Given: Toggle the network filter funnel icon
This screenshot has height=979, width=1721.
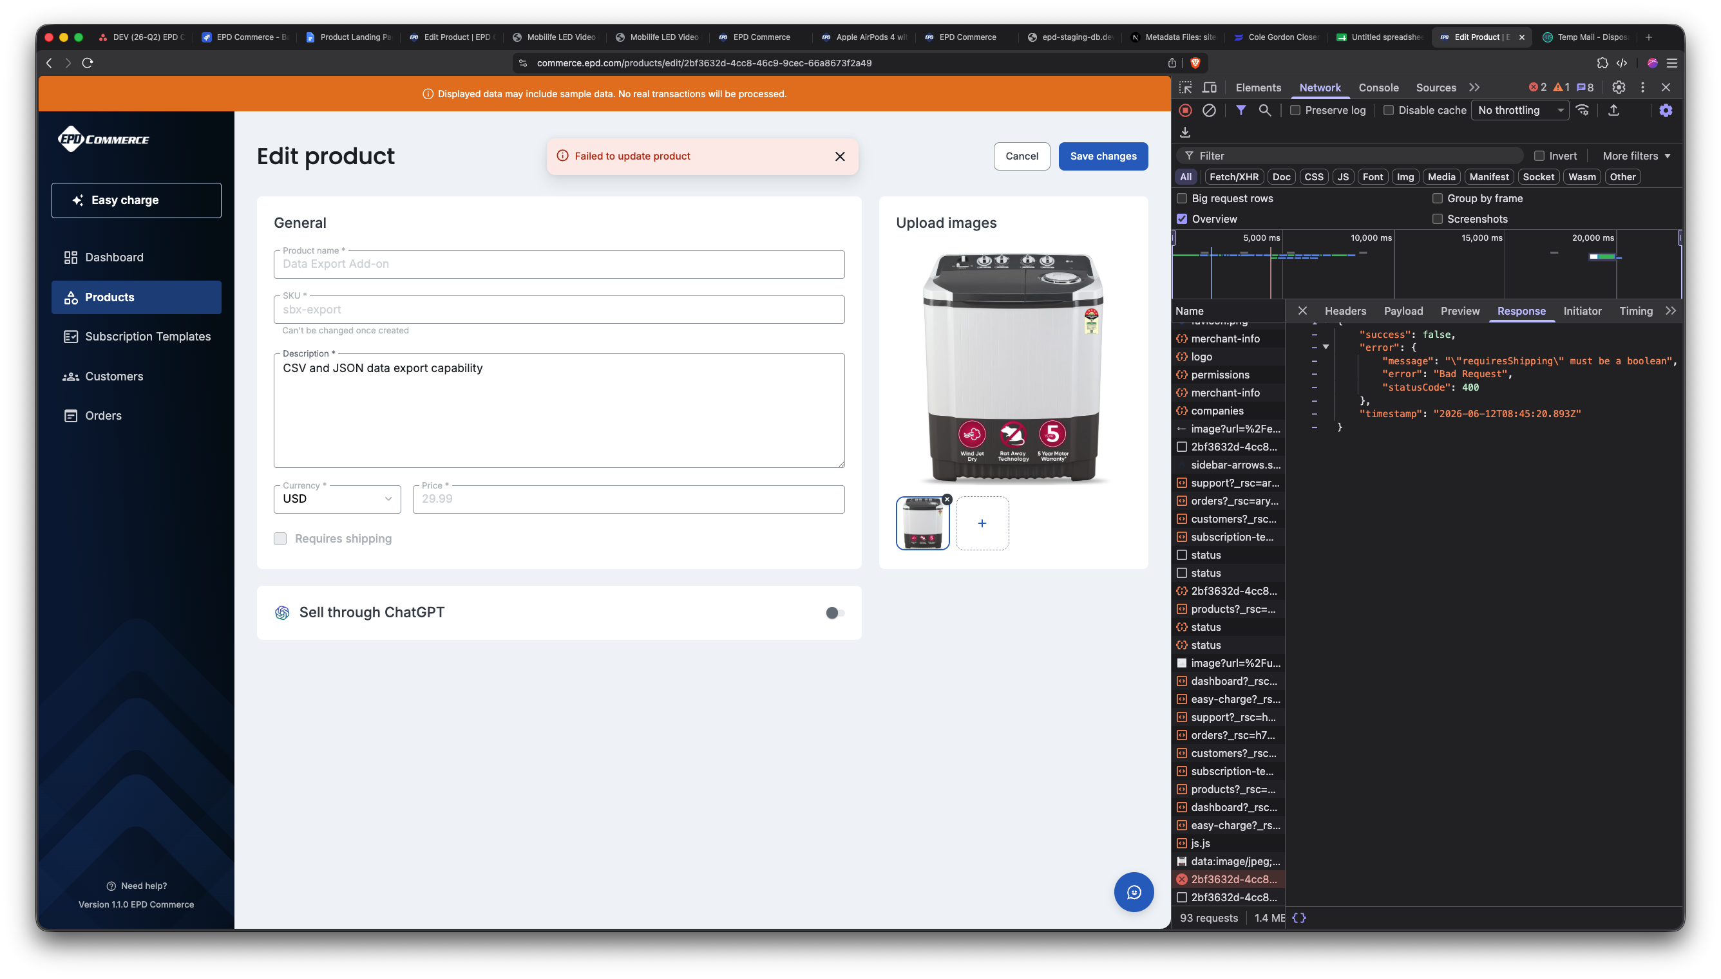Looking at the screenshot, I should (x=1241, y=110).
